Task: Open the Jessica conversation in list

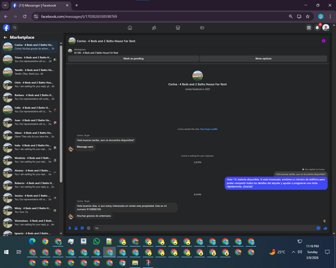Action: click(x=30, y=198)
